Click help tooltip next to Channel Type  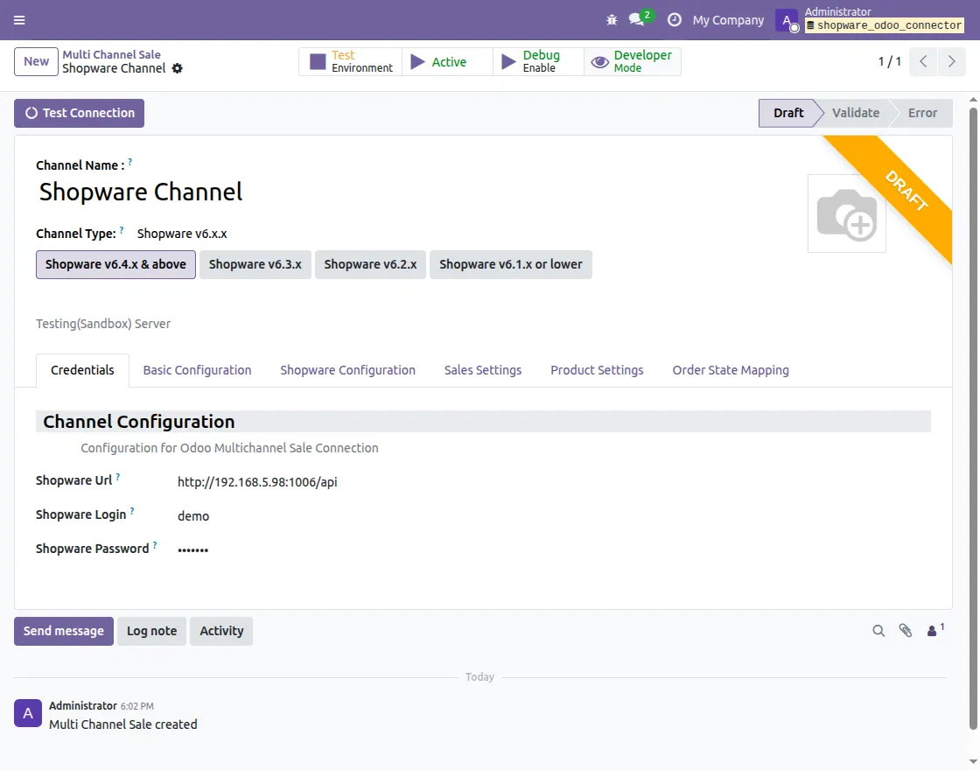pos(122,230)
